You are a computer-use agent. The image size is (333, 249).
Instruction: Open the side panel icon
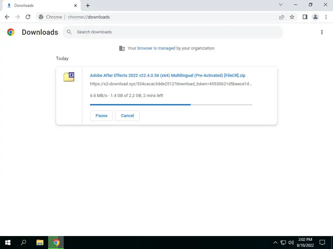(305, 17)
